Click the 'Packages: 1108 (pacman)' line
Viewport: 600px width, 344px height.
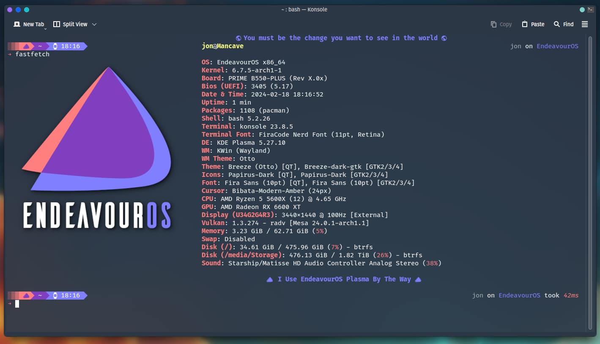tap(245, 110)
